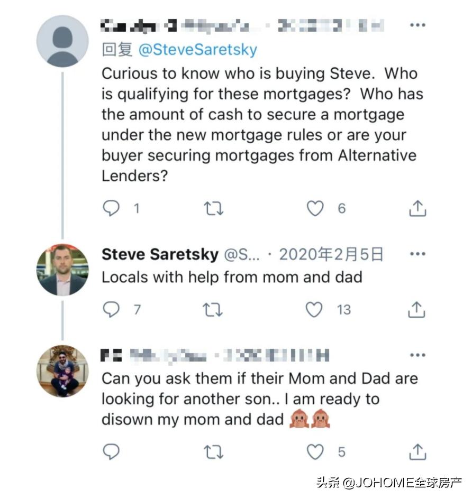472x499 pixels.
Task: Reply to the 'another son' tweet
Action: click(111, 452)
